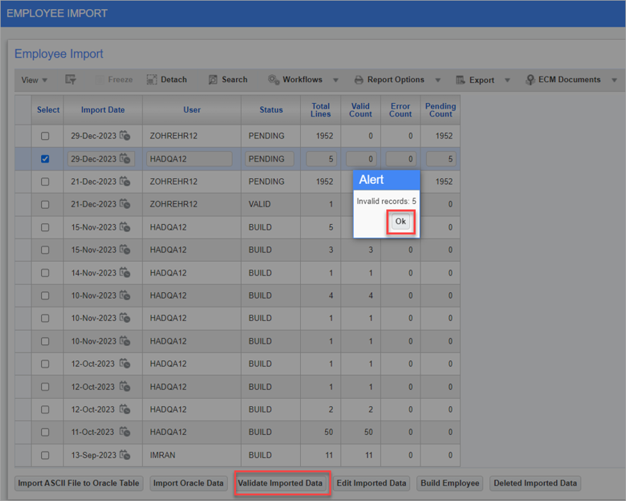Tick checkbox for 21-Dec-2023 VALID row
The height and width of the screenshot is (501, 626).
(45, 204)
